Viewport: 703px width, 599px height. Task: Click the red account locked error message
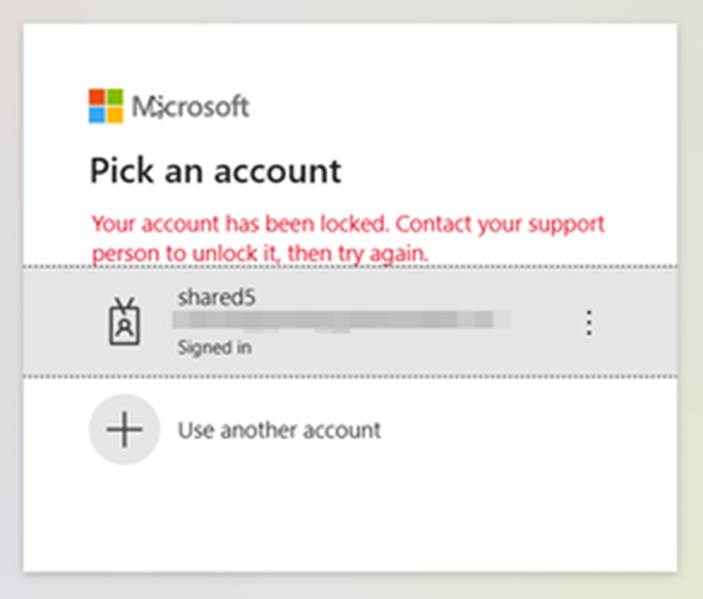[346, 237]
